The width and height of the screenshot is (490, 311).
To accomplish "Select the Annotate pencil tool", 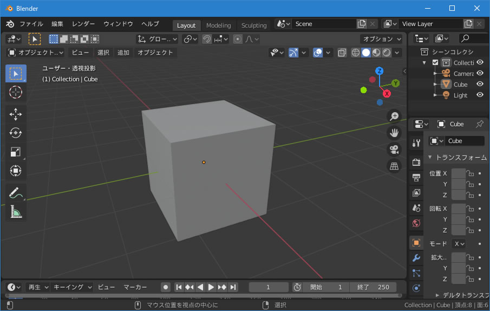I will [x=16, y=193].
